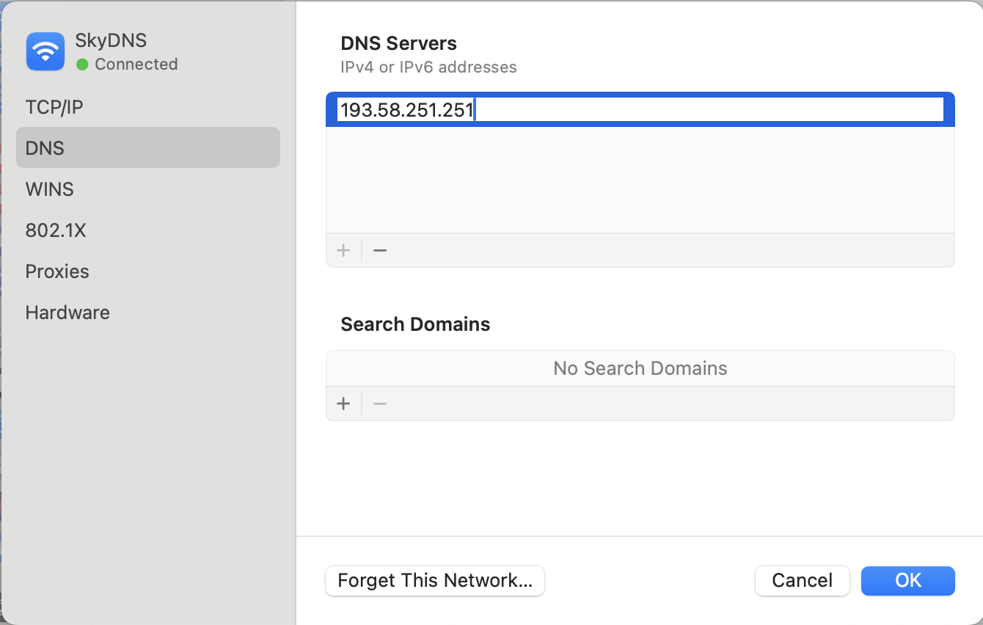Click the green Connected status dot
The image size is (983, 625).
[82, 65]
